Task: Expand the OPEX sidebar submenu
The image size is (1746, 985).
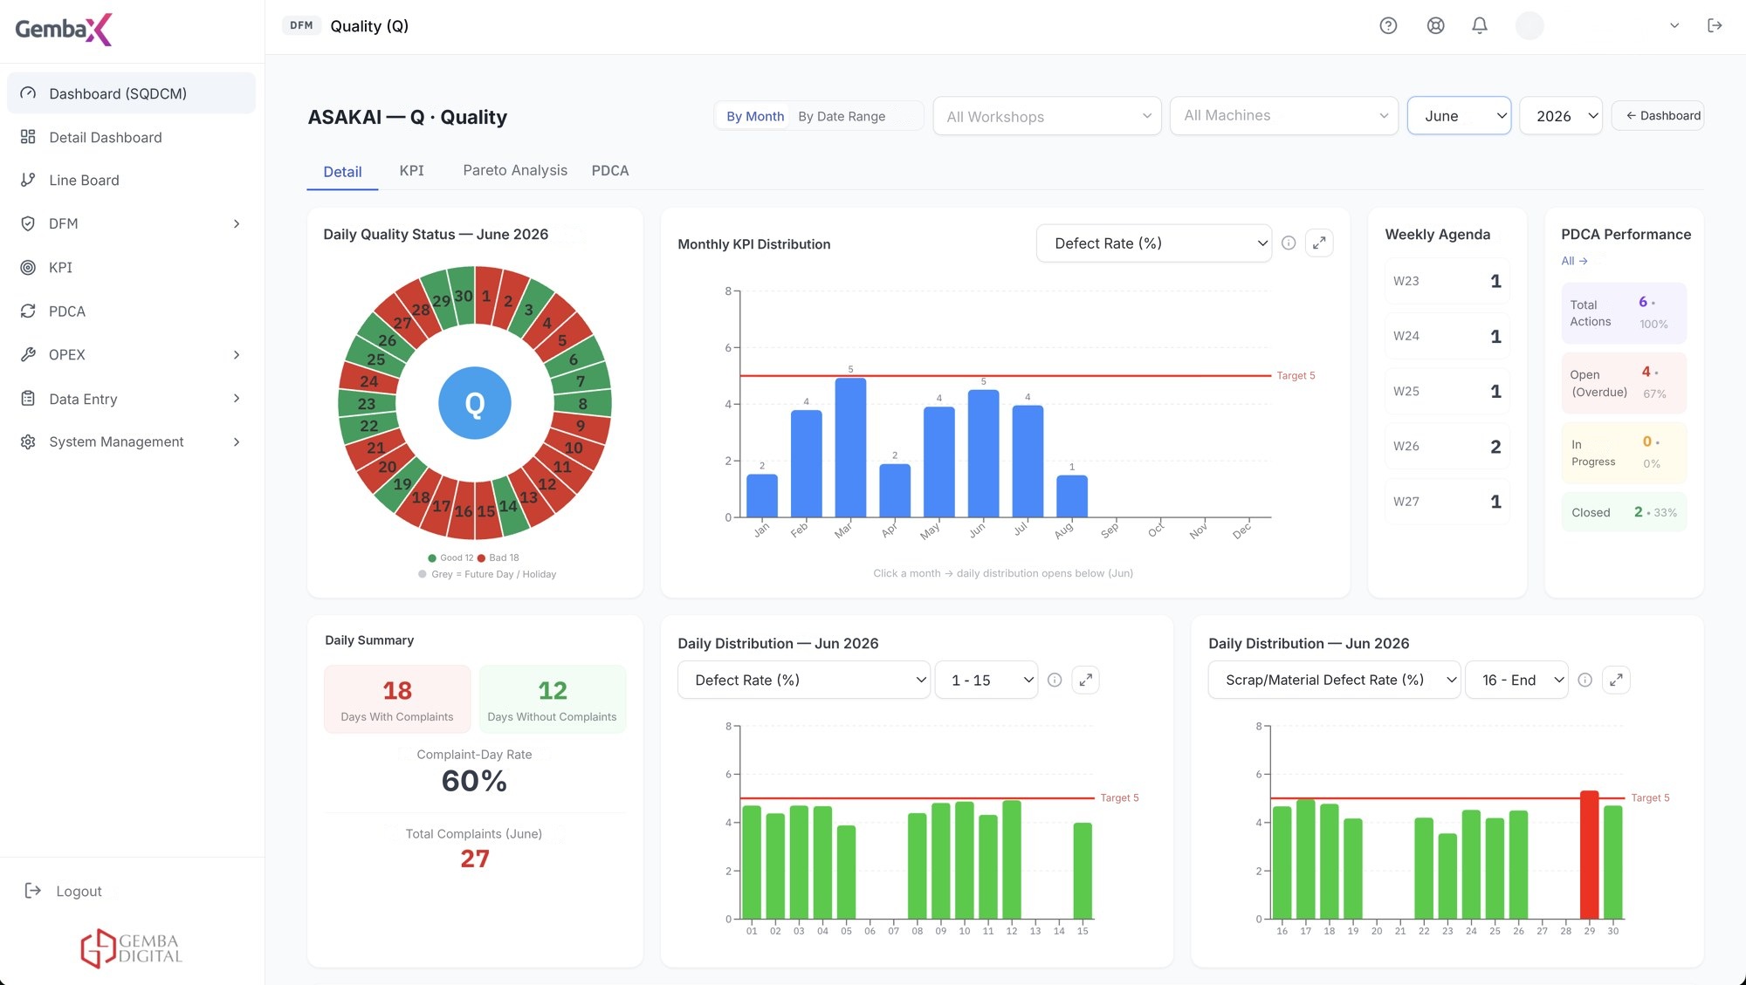Action: pos(237,354)
